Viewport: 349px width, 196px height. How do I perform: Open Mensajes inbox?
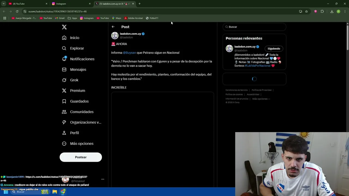(x=74, y=69)
